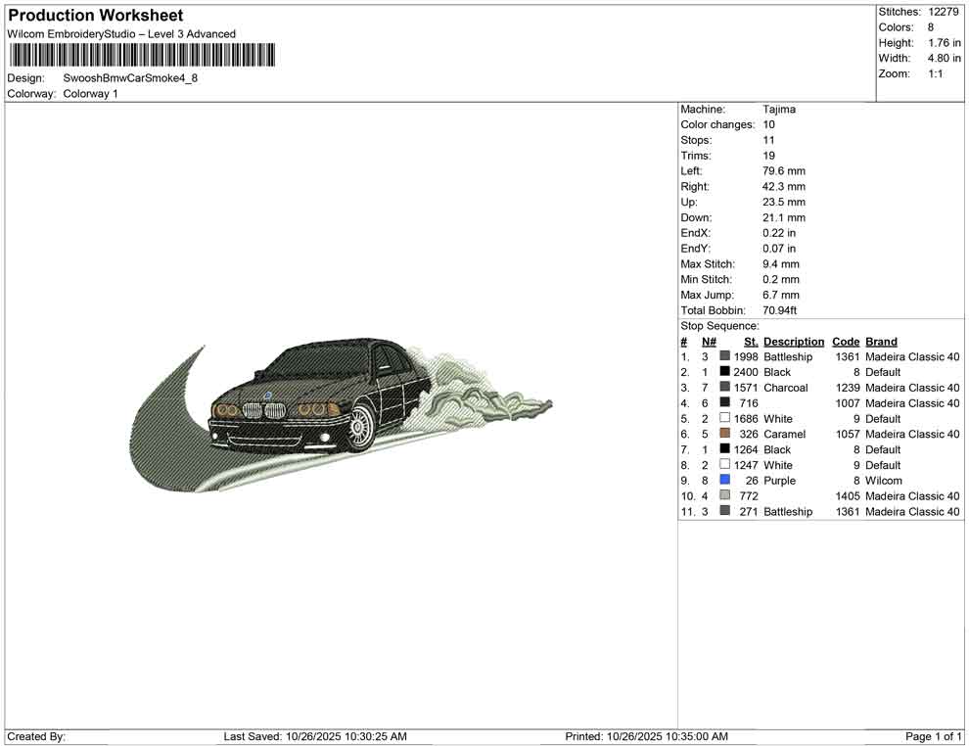Click the Battleship swatch in stop row 11
The height and width of the screenshot is (746, 969).
click(x=725, y=510)
